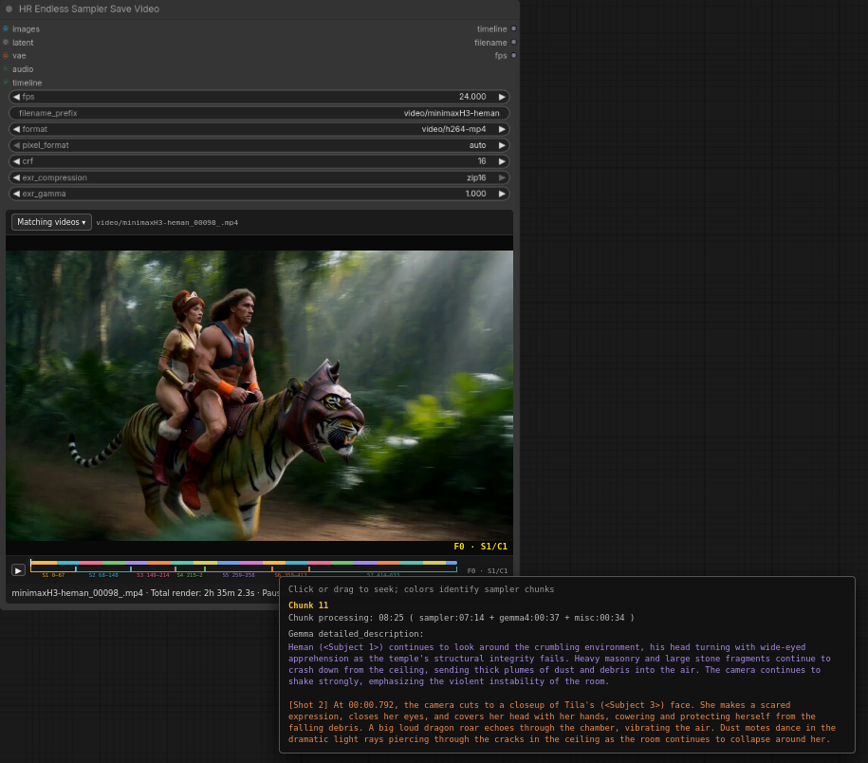Click the images input port
Screen dimensions: 868x763
[6, 28]
